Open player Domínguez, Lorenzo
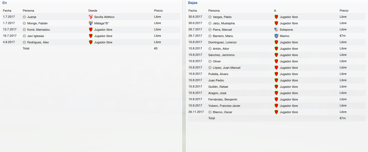The width and height of the screenshot is (368, 152). 222,42
